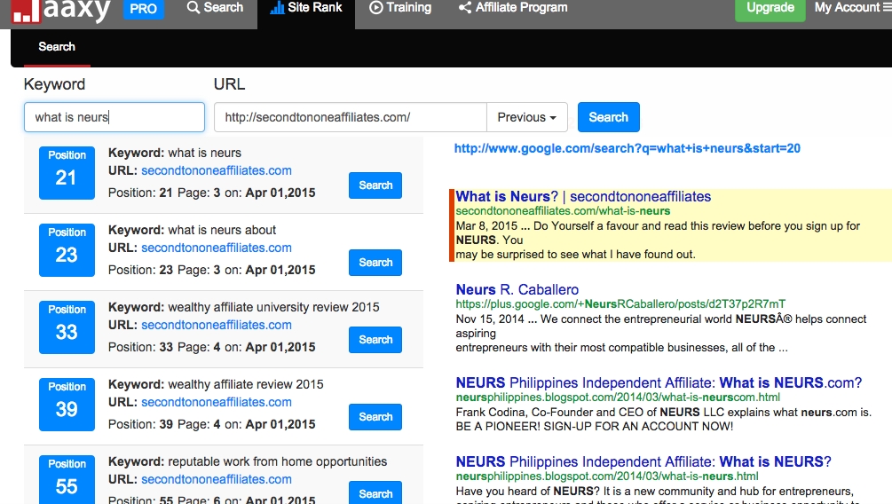Click Search for 'wealthy affiliate review 2015' row

(x=375, y=417)
